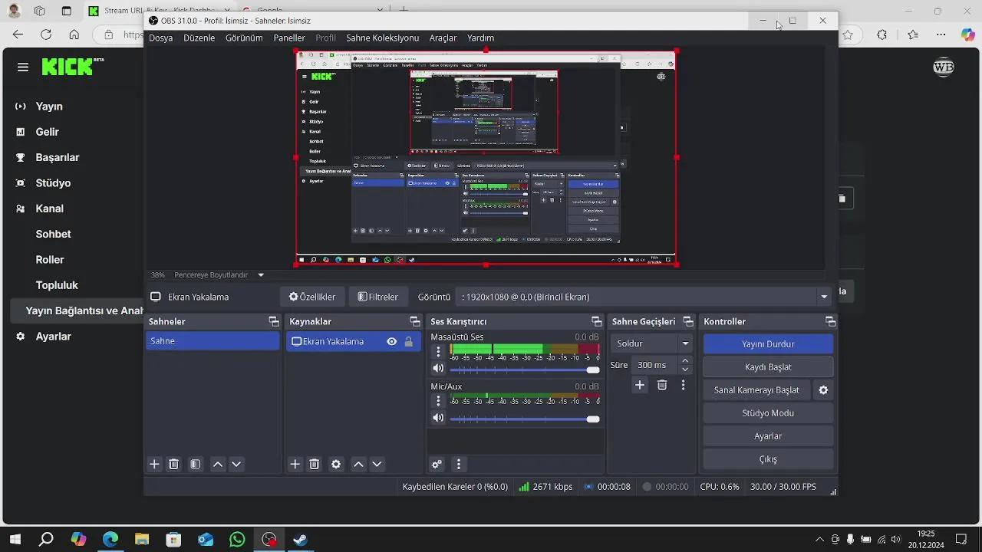Click the Yayını Durdur button
982x552 pixels.
point(768,344)
